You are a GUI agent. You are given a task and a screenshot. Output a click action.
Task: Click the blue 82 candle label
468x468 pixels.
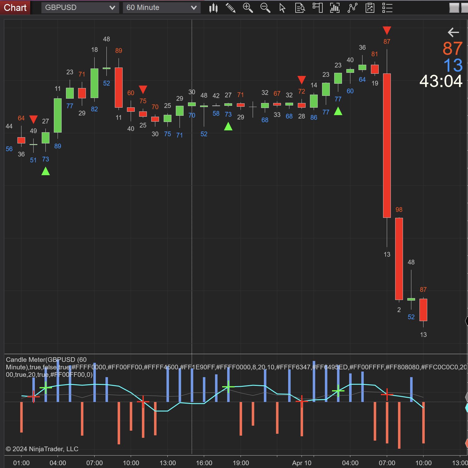point(94,109)
